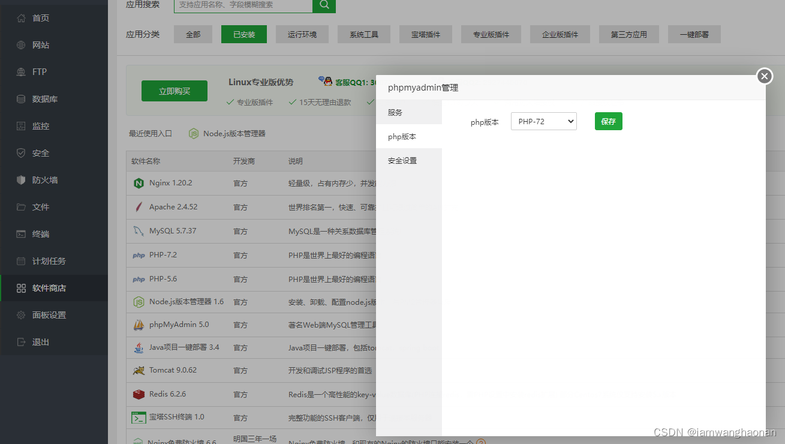Click the folder icon for 文件
This screenshot has width=785, height=444.
(21, 207)
